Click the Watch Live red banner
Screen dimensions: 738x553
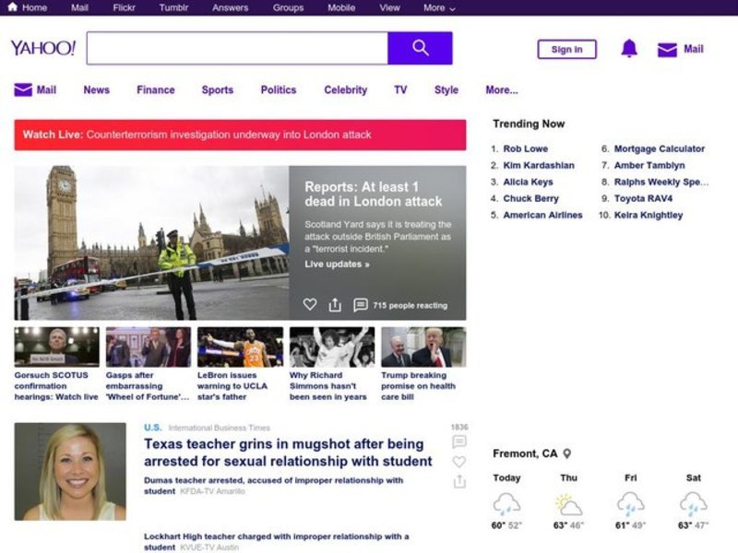click(240, 135)
